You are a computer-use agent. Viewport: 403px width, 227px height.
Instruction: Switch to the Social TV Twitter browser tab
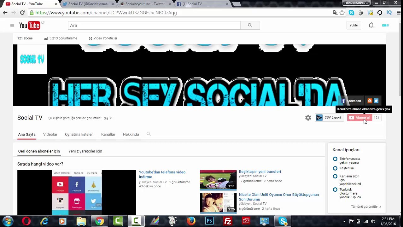coord(89,4)
